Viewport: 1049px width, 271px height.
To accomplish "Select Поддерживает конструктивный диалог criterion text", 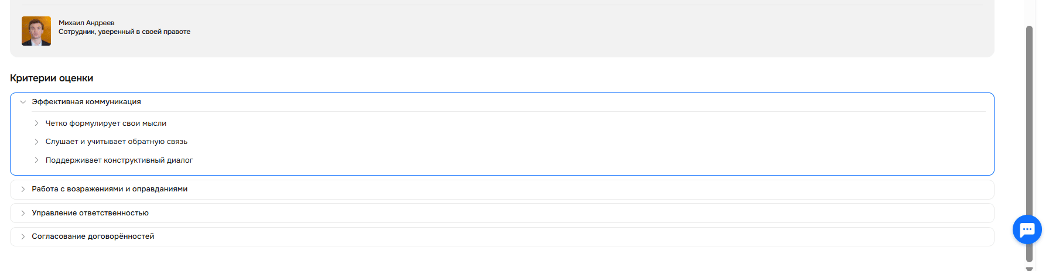I will (119, 160).
